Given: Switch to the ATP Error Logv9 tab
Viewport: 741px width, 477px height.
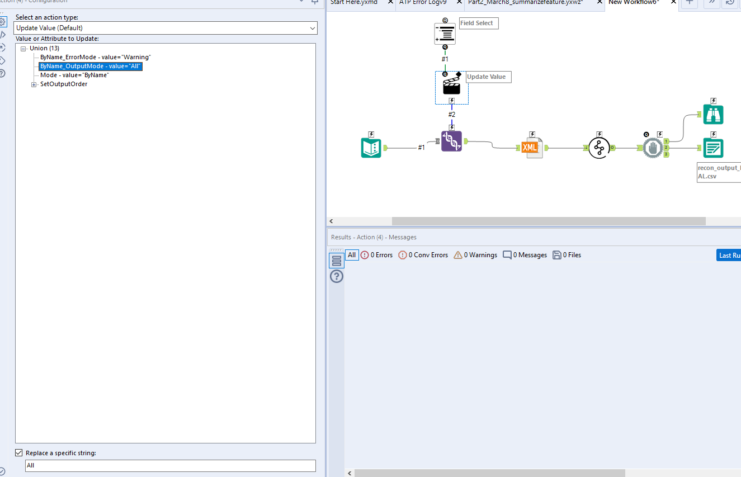Looking at the screenshot, I should tap(422, 3).
